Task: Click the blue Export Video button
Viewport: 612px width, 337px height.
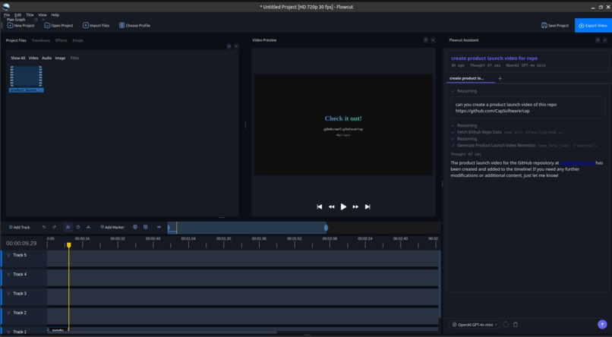Action: [593, 25]
